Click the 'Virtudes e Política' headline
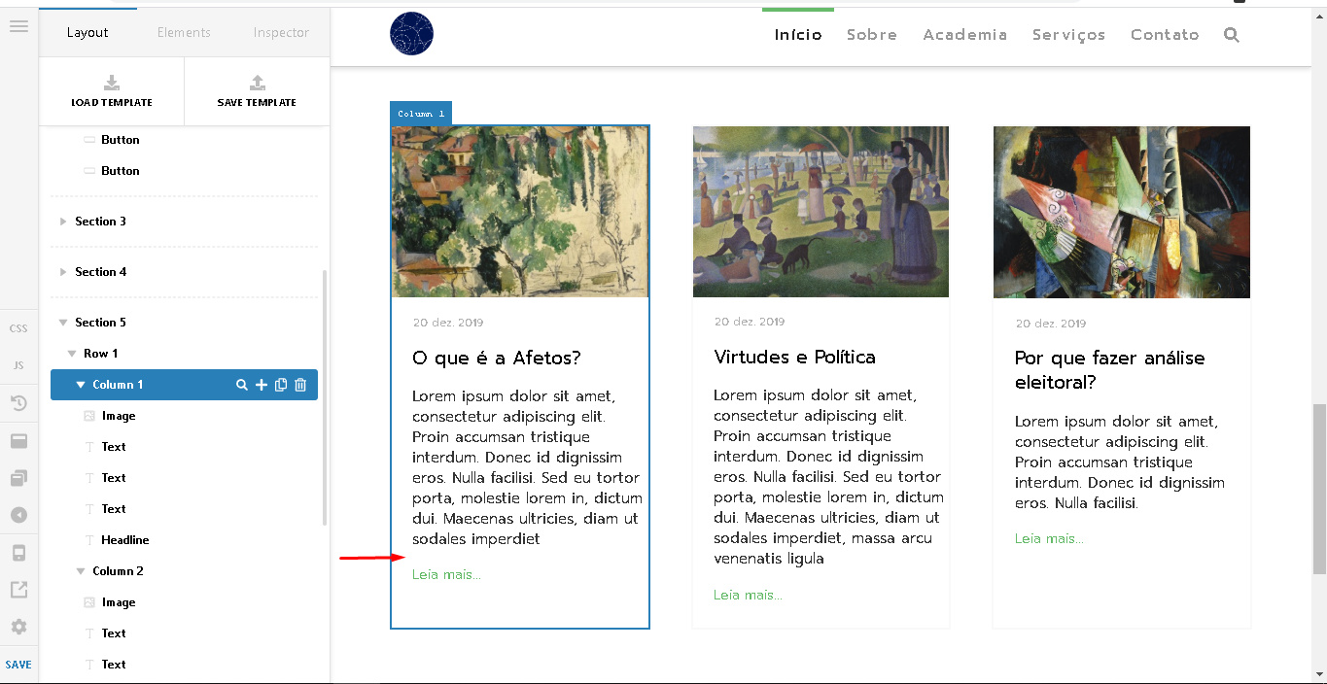 pos(794,357)
